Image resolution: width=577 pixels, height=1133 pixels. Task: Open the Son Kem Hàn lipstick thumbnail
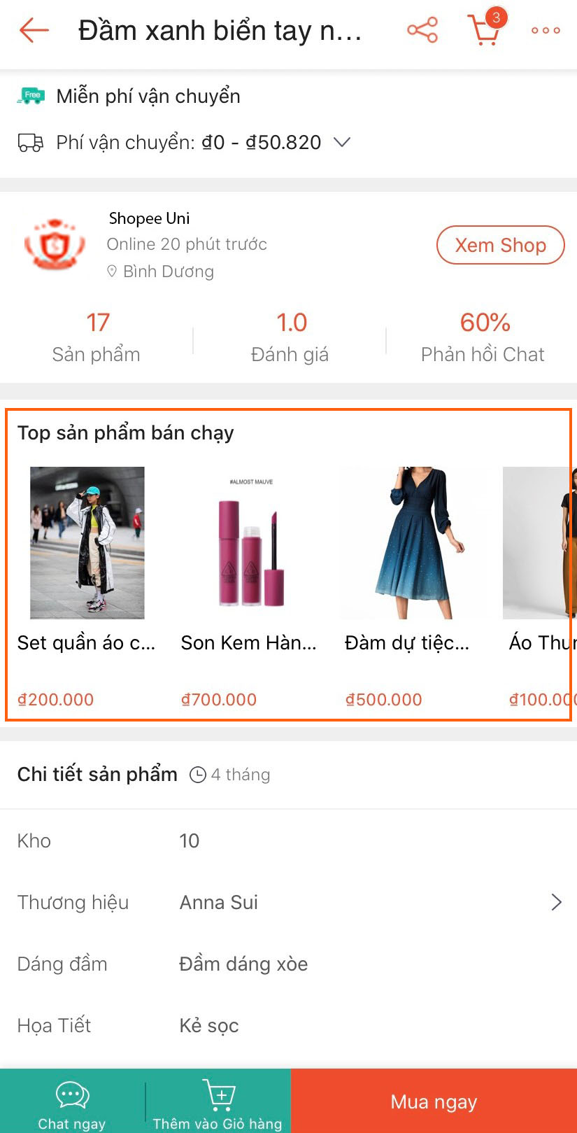click(x=251, y=543)
